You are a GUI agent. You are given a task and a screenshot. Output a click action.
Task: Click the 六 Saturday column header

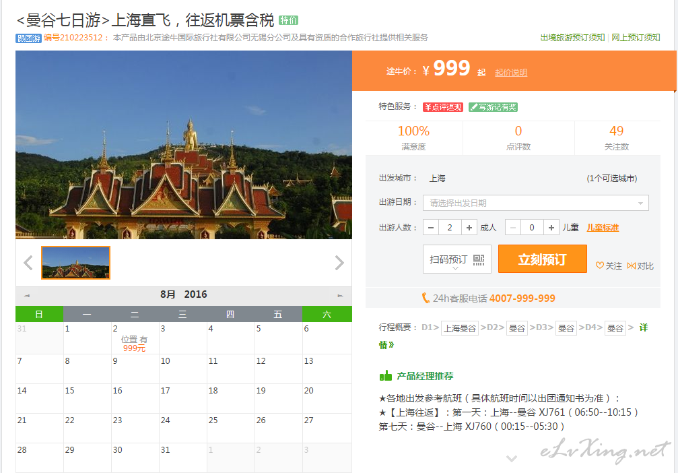[x=327, y=314]
